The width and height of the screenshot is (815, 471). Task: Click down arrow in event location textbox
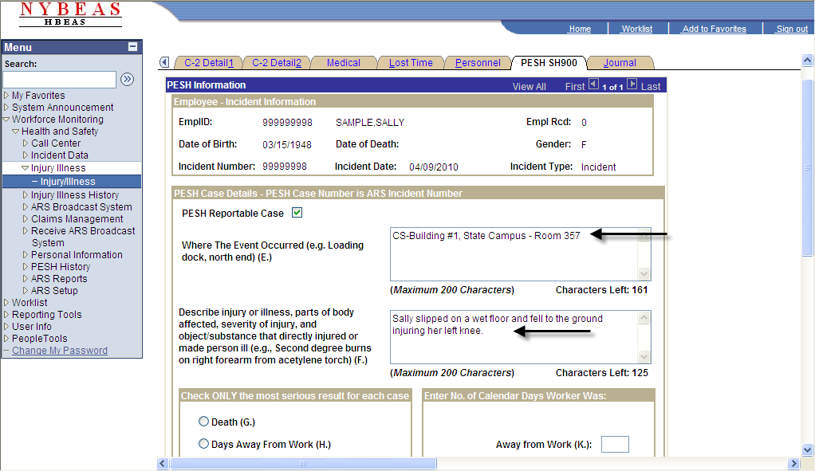point(644,273)
